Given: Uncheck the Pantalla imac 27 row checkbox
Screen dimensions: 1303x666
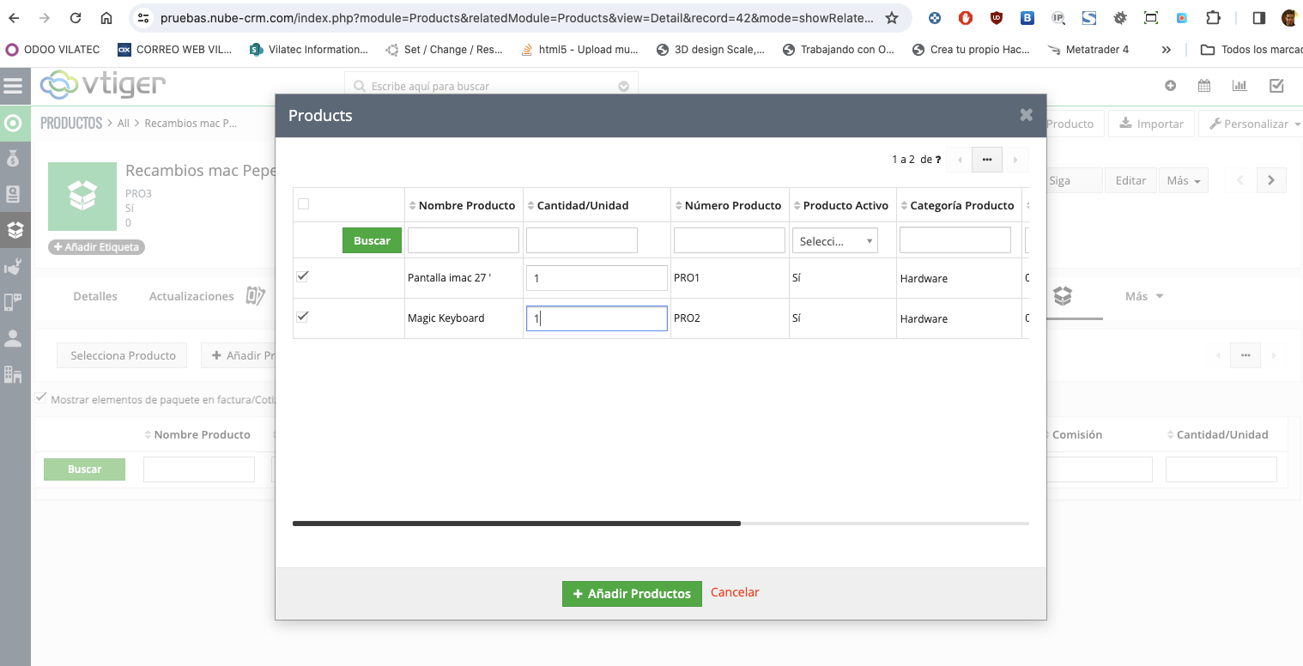Looking at the screenshot, I should click(x=302, y=276).
